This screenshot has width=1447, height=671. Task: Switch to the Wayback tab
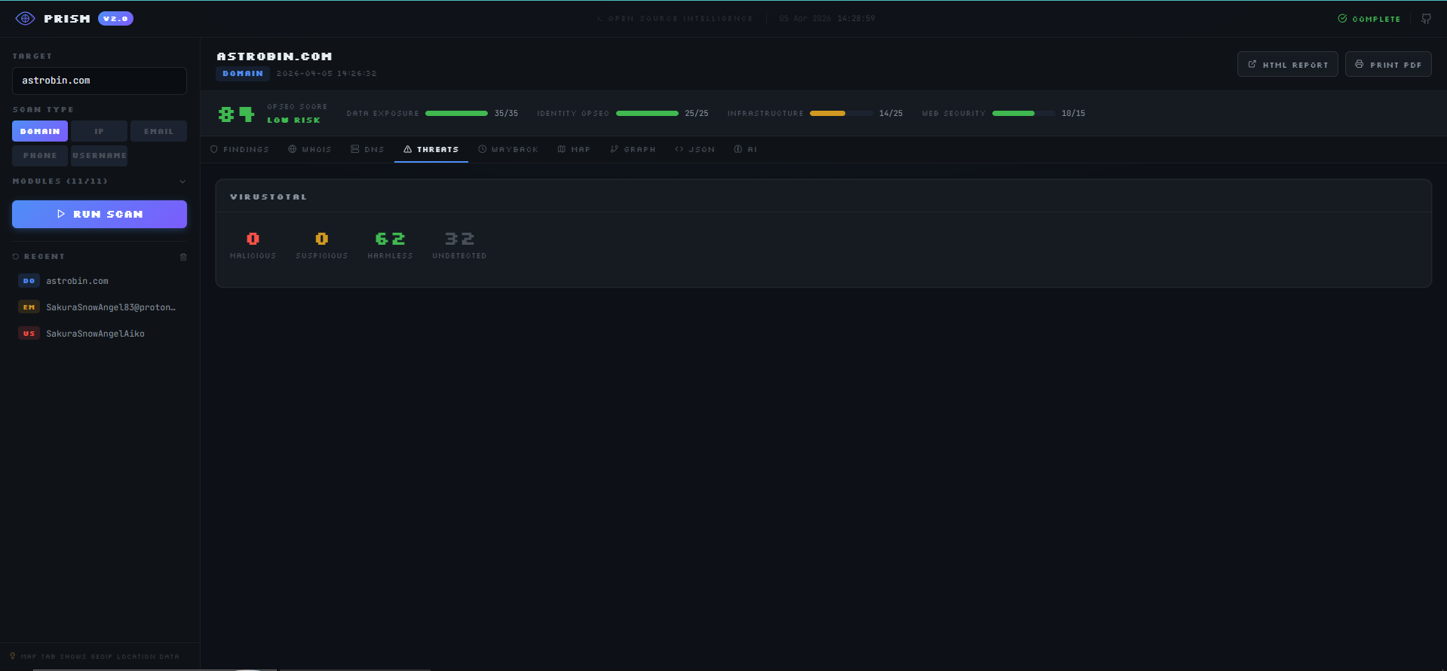[508, 149]
